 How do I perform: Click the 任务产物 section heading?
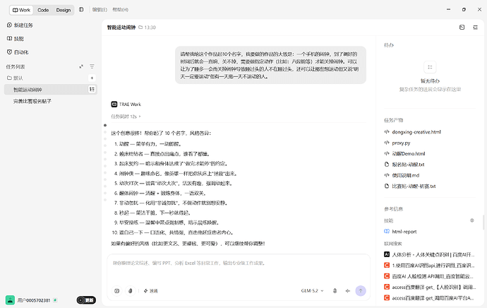pyautogui.click(x=394, y=120)
